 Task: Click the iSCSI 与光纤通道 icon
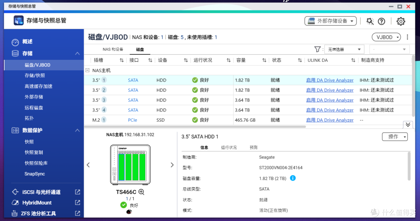(15, 192)
